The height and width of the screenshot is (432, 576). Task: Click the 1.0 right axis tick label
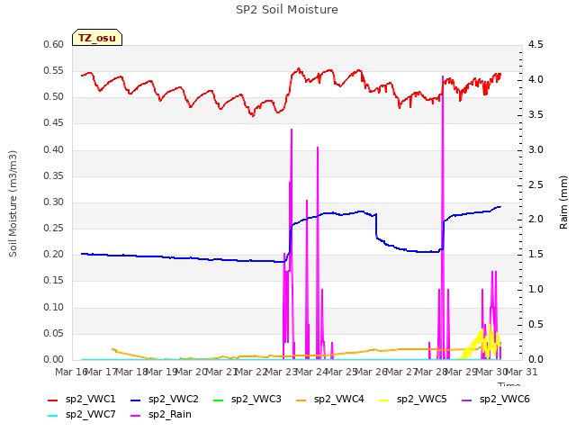535,290
